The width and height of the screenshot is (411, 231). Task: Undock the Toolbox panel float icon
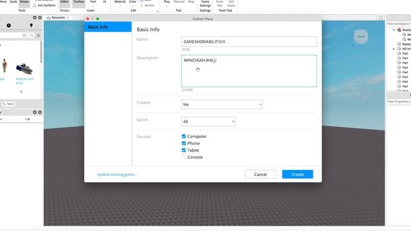[35, 17]
